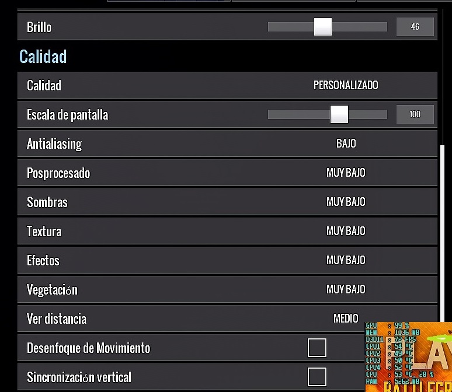The image size is (452, 392).
Task: Click the CPU3 50 °C overlay readout
Action: pos(390,360)
